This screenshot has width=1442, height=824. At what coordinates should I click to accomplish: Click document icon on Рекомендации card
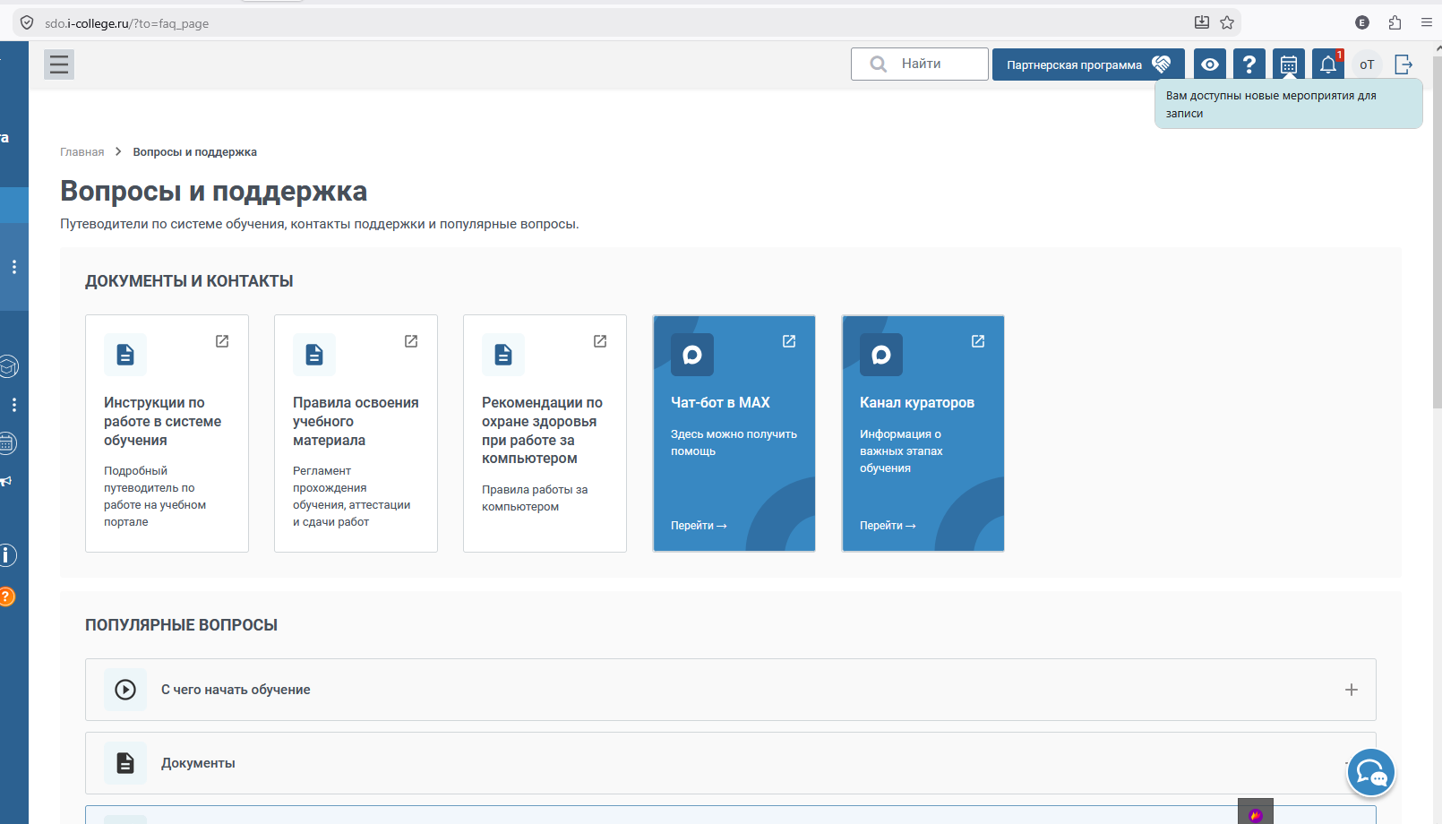point(503,355)
